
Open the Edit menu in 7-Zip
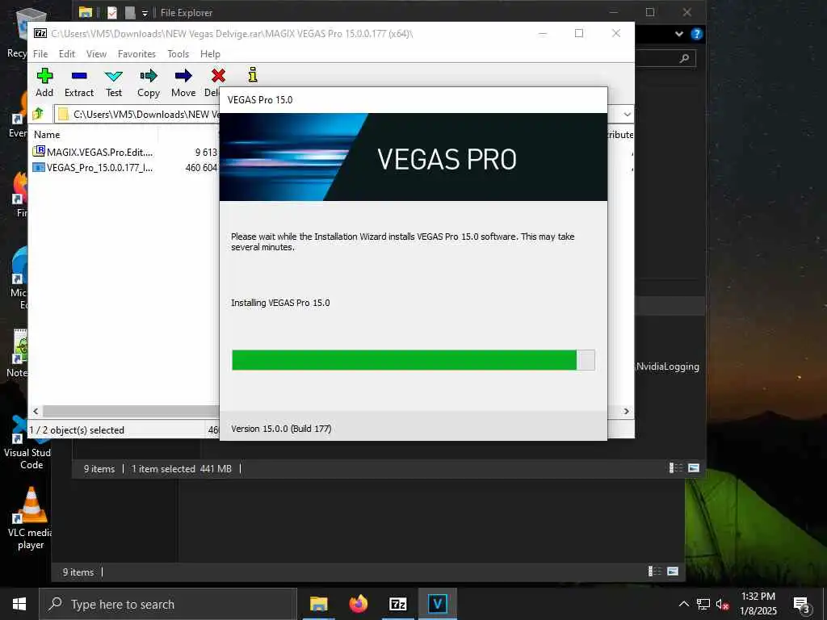pyautogui.click(x=66, y=54)
